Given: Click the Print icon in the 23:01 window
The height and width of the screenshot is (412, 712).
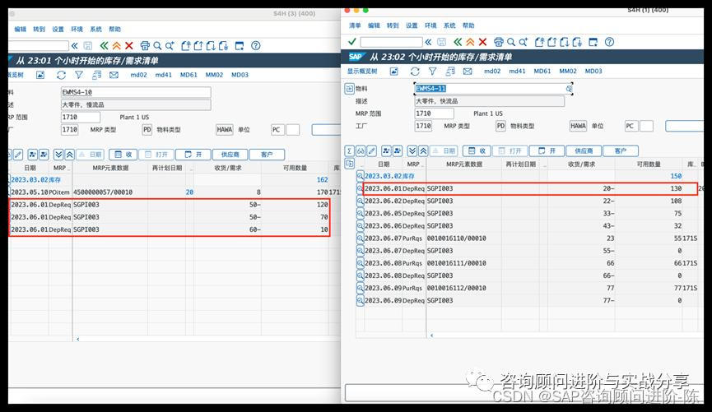Looking at the screenshot, I should (145, 45).
